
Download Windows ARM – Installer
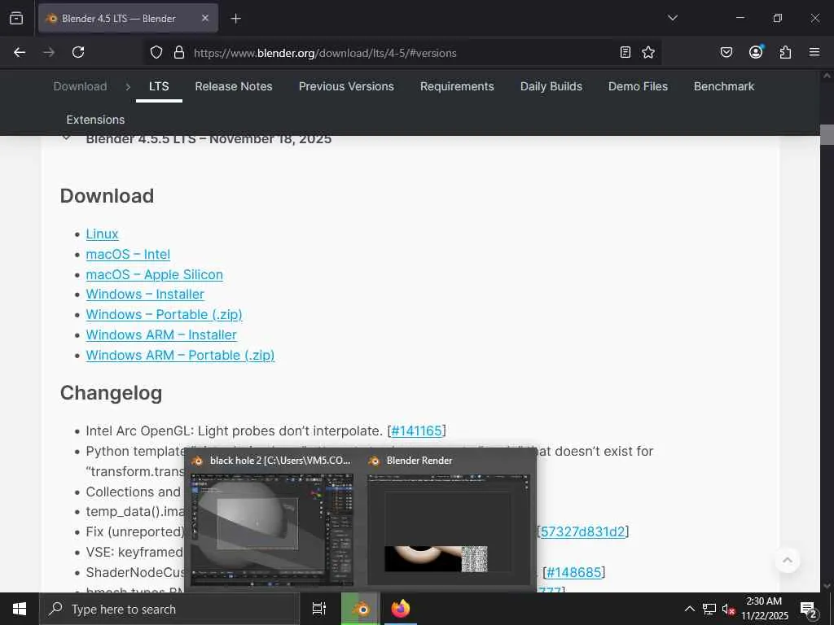click(x=161, y=334)
